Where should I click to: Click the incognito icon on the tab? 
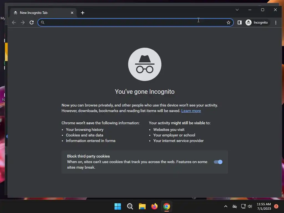[16, 13]
